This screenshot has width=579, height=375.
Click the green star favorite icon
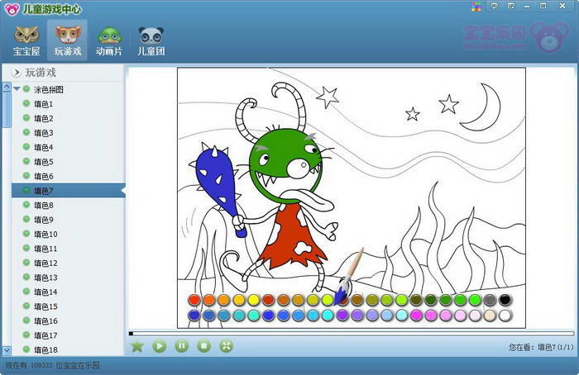coord(137,346)
